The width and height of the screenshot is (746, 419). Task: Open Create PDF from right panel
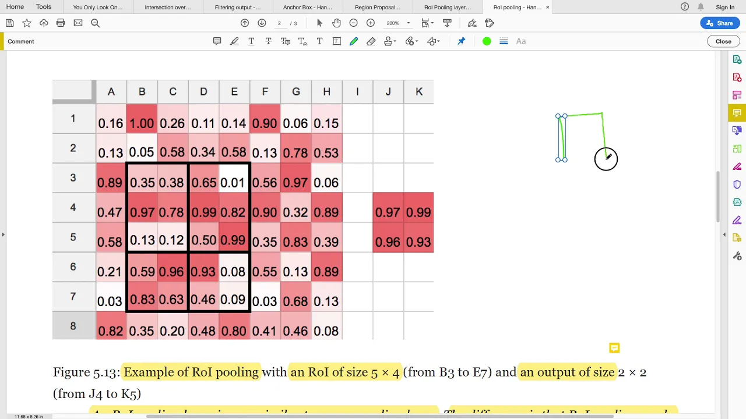(x=737, y=77)
